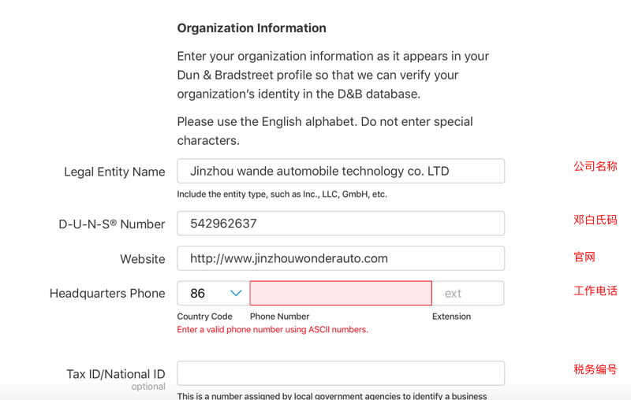
Task: Click the ext extension input box
Action: [x=468, y=293]
